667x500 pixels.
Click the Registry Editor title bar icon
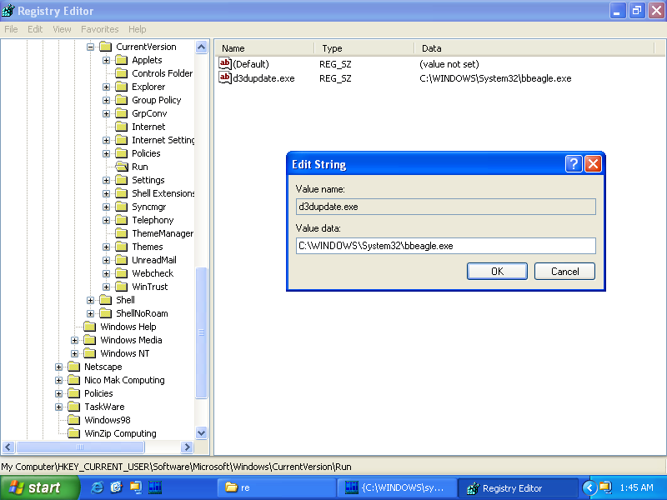[8, 11]
